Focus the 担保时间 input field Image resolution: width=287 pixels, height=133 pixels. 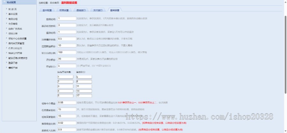point(67,18)
